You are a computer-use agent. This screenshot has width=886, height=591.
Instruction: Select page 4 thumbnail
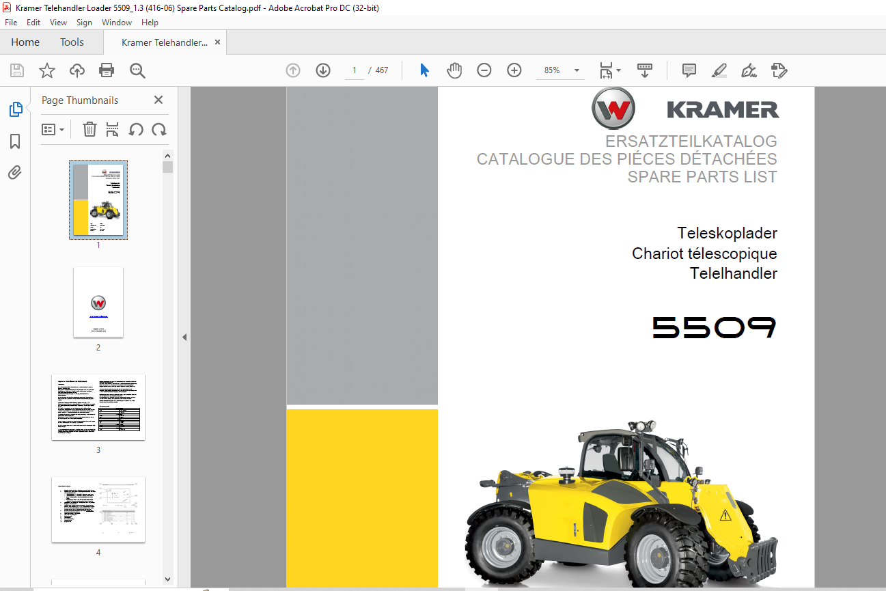point(98,510)
